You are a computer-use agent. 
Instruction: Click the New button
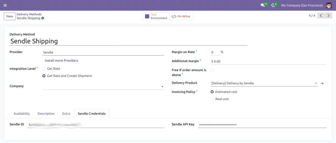point(10,16)
